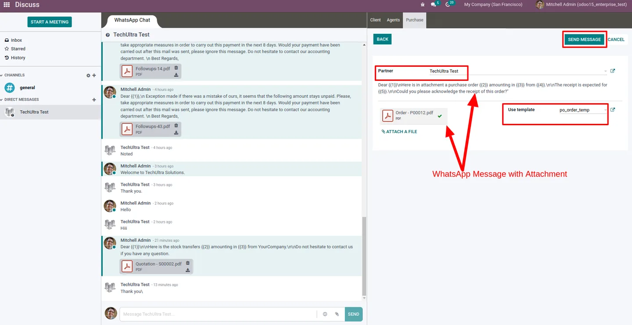Download Quotation - S00002.pdf attachment
Viewport: 632px width, 325px height.
pyautogui.click(x=188, y=270)
